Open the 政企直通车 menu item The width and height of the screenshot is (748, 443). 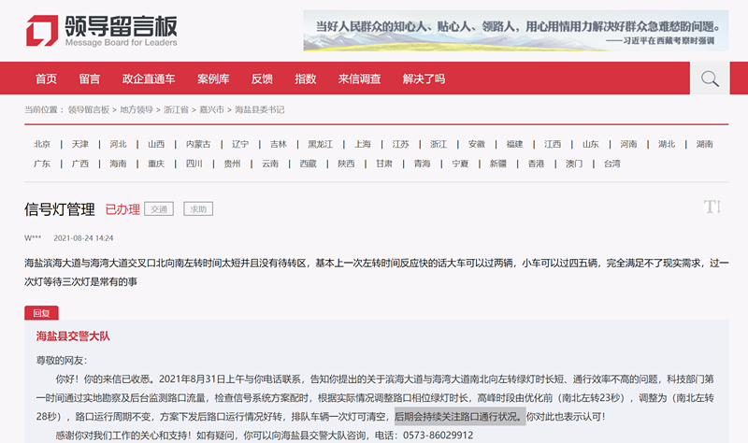[149, 79]
